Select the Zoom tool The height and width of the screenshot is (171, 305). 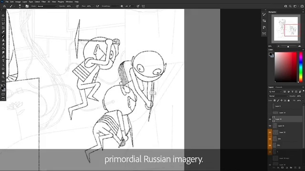[3, 77]
